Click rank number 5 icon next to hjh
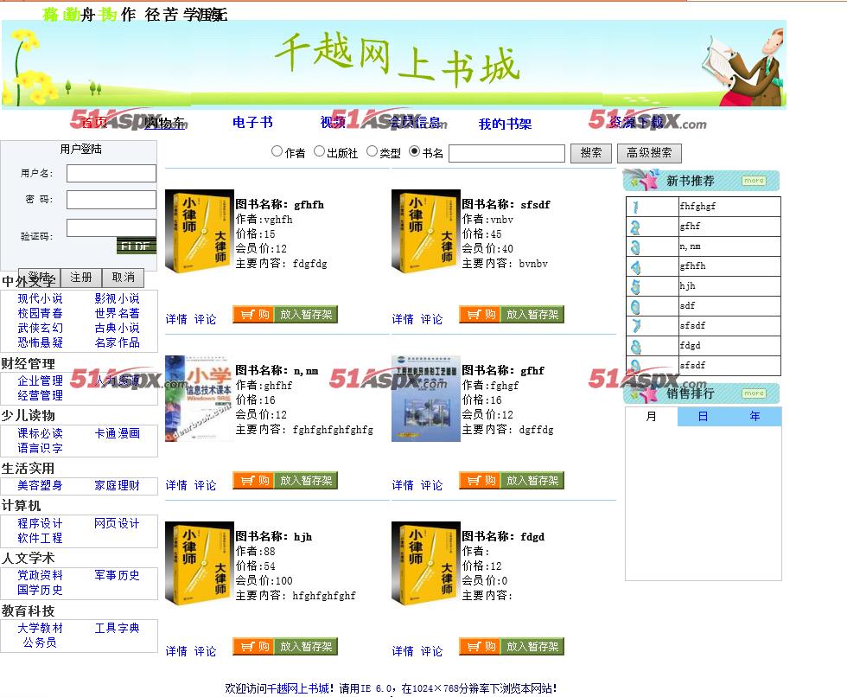 coord(636,286)
